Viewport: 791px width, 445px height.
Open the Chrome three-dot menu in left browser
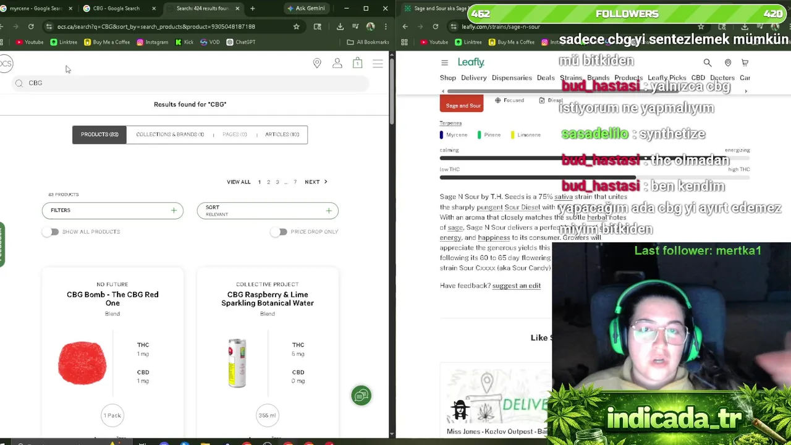click(x=386, y=27)
